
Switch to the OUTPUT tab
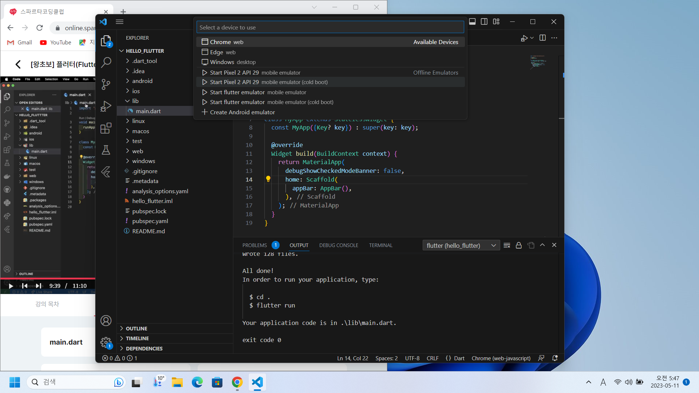299,246
